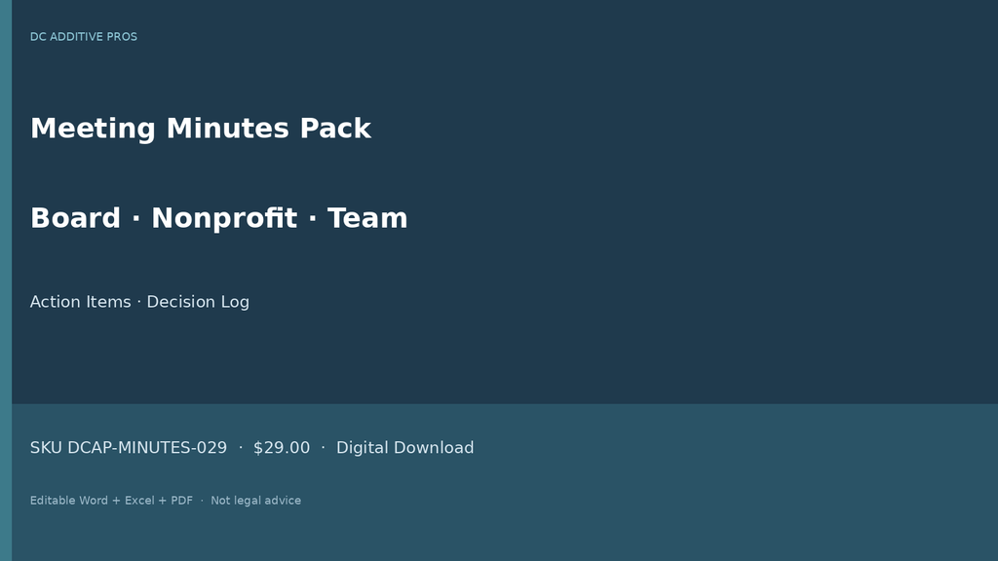Click the $29.00 price
The height and width of the screenshot is (561, 998).
click(x=282, y=448)
